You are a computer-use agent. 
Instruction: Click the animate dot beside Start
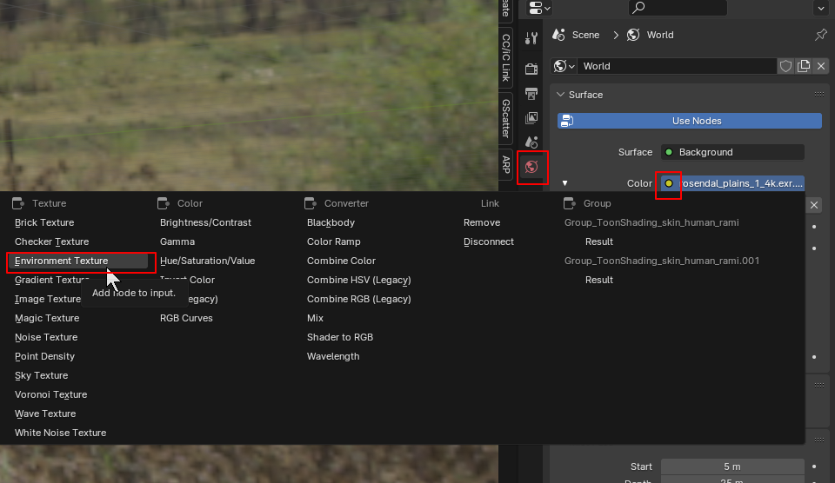814,466
